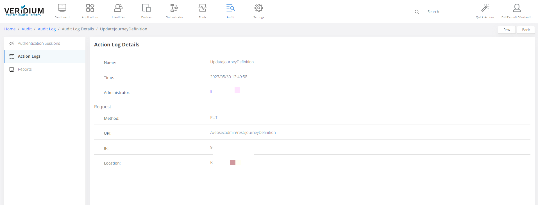Click the Veridium logo
The height and width of the screenshot is (205, 538).
click(x=24, y=11)
